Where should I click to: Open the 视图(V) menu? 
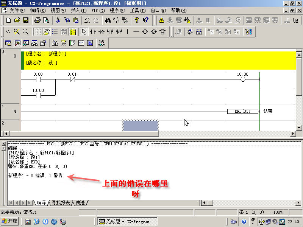pyautogui.click(x=58, y=11)
